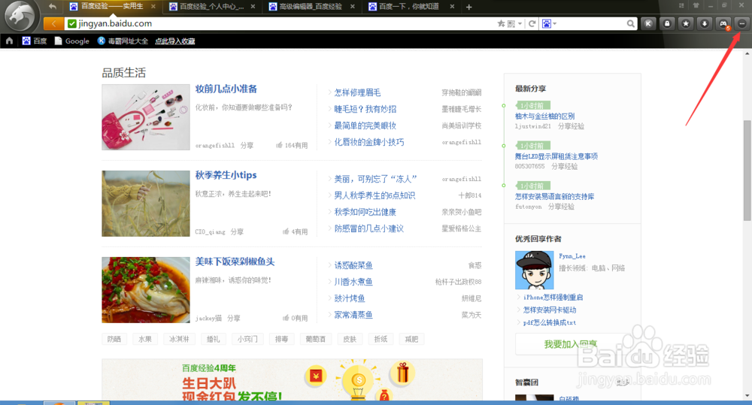Screen dimensions: 752x405
Task: Open 睫毛短？我有妙招 link
Action: point(365,109)
